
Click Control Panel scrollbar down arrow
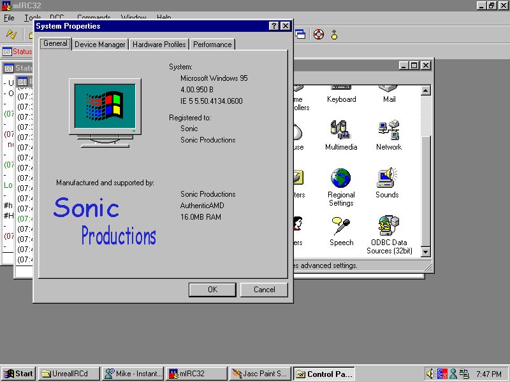click(x=426, y=253)
